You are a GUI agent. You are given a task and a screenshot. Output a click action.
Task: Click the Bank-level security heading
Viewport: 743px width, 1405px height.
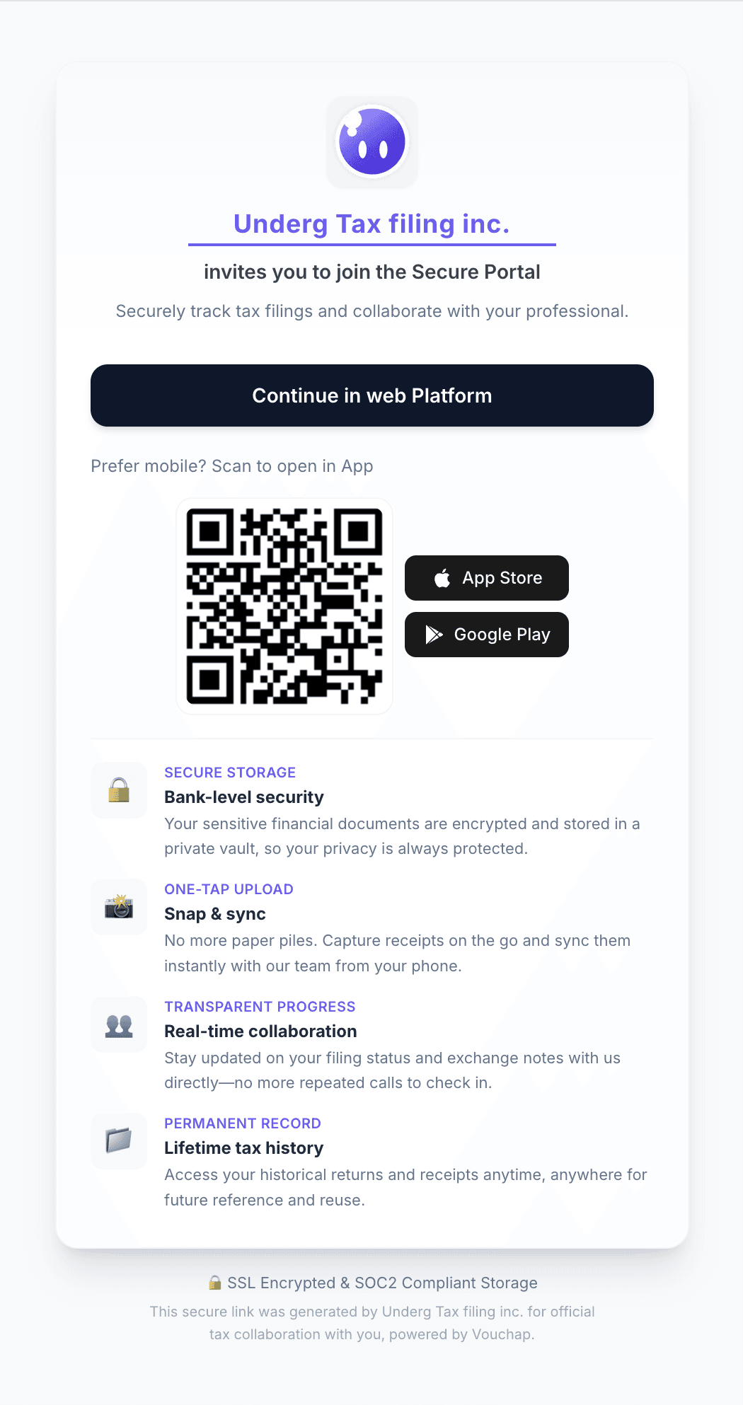click(x=243, y=797)
